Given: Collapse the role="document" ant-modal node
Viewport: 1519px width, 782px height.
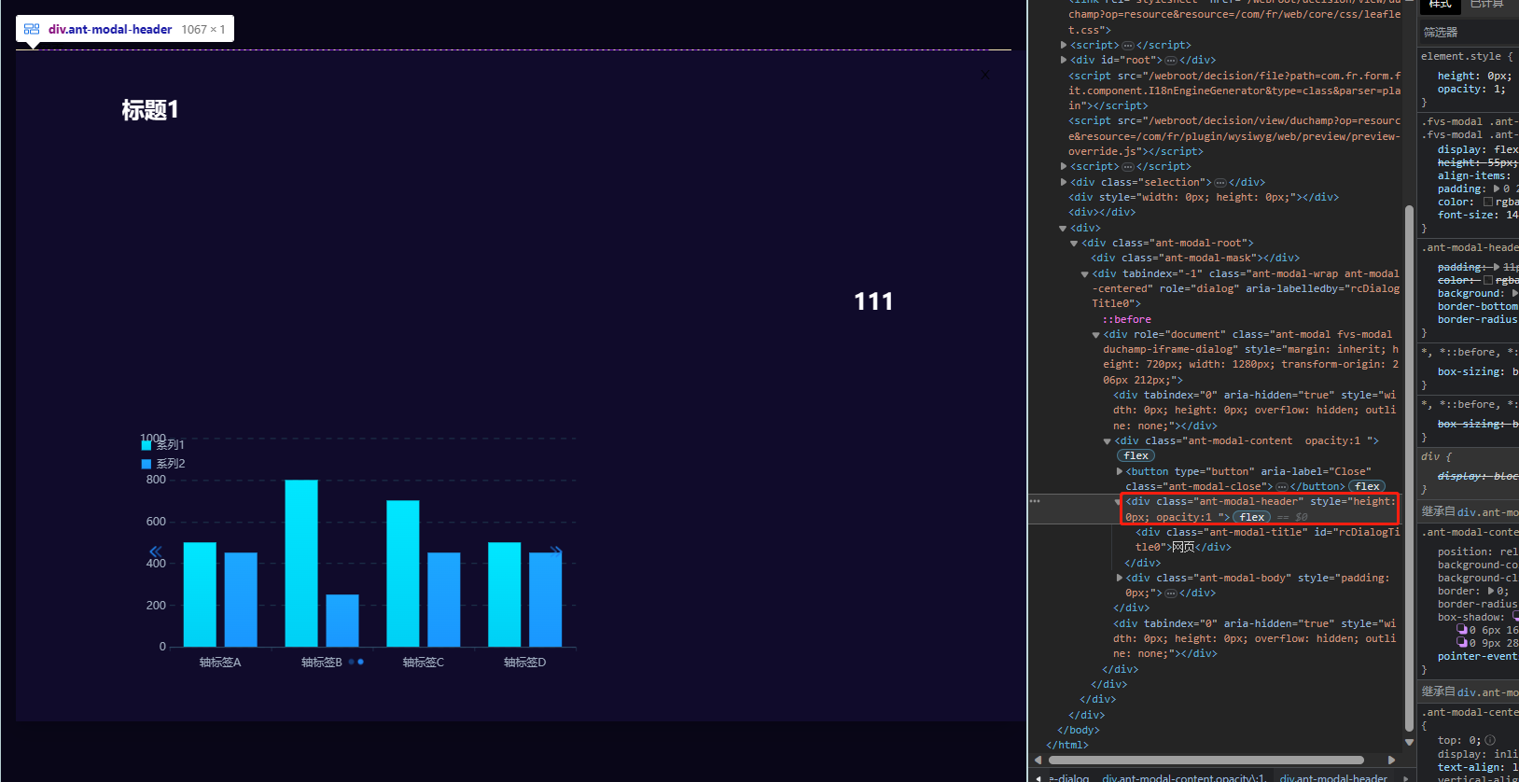Looking at the screenshot, I should point(1096,335).
